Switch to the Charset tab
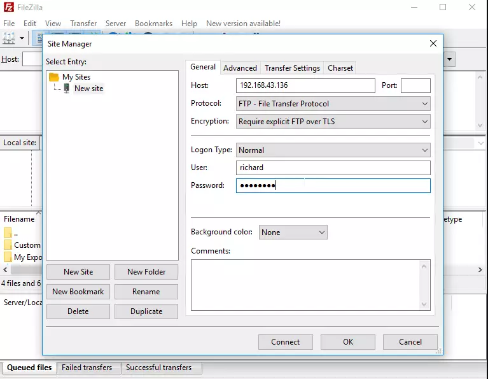Viewport: 488px width, 379px height. coord(340,68)
